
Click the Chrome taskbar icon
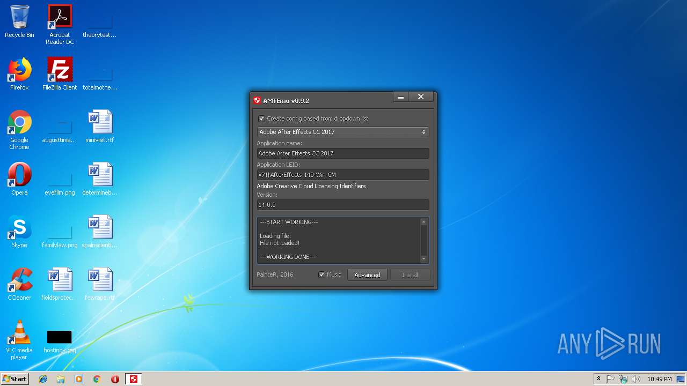tap(97, 379)
